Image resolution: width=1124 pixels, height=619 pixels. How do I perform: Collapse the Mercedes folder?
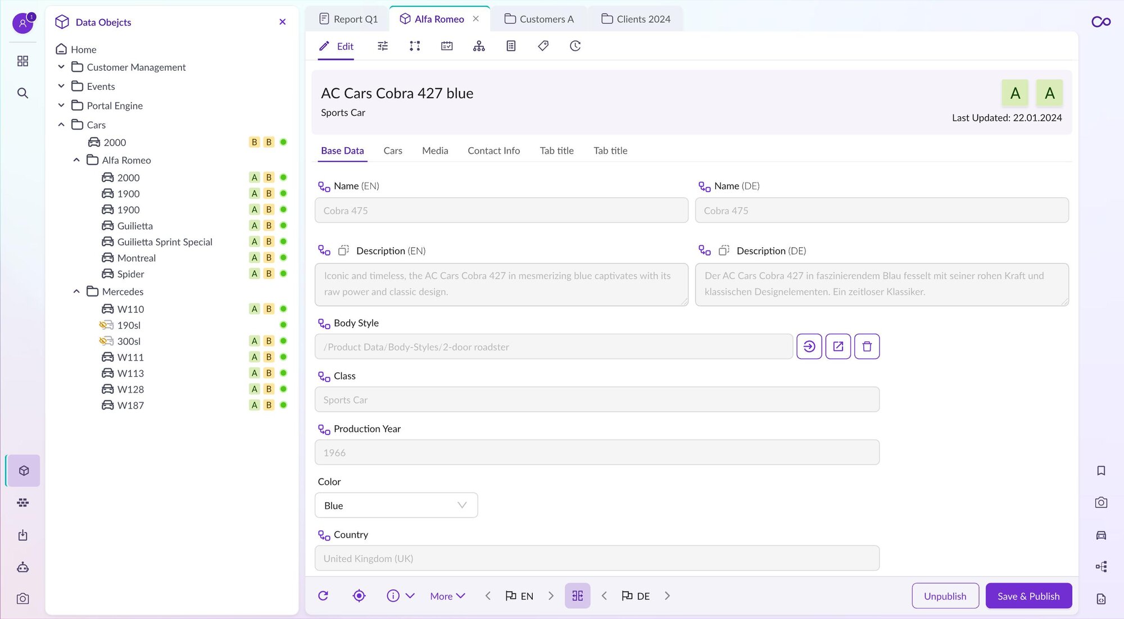76,292
